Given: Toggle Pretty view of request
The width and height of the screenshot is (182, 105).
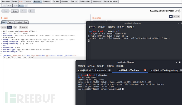Looking at the screenshot, I should click(x=4, y=27).
